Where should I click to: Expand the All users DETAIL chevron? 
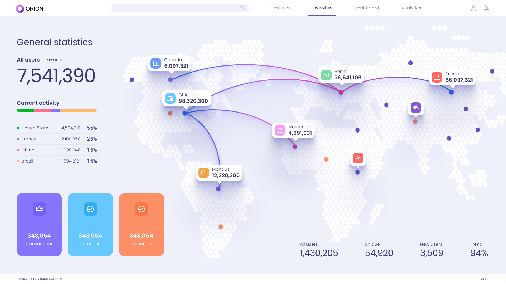tap(61, 60)
